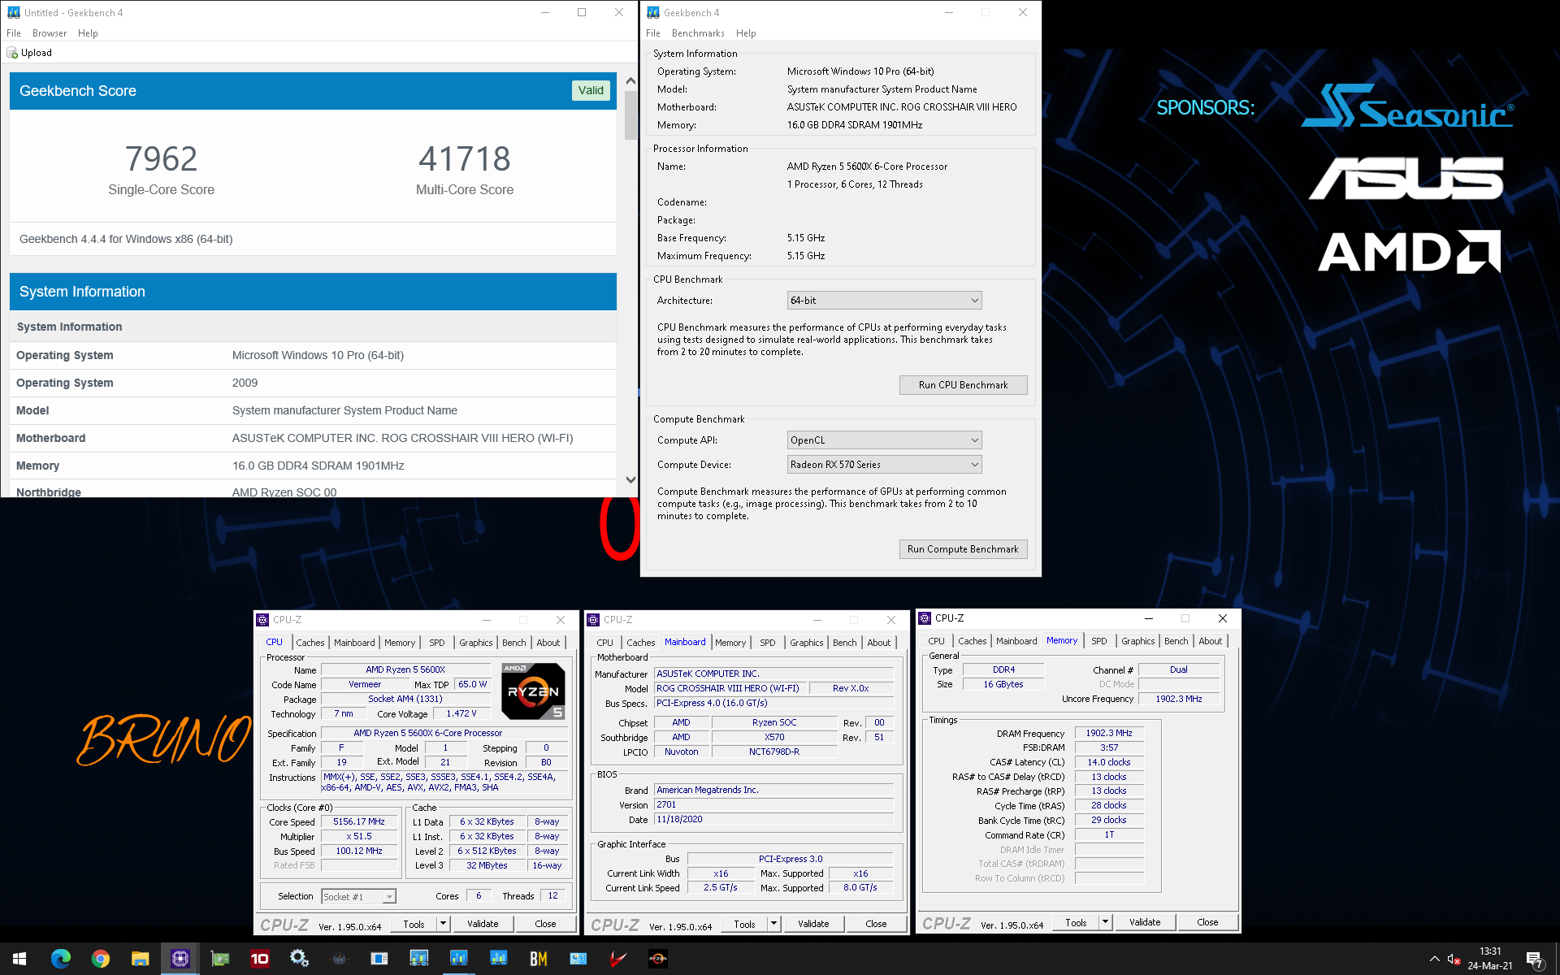1560x975 pixels.
Task: Click Run CPU Benchmark button
Action: (963, 385)
